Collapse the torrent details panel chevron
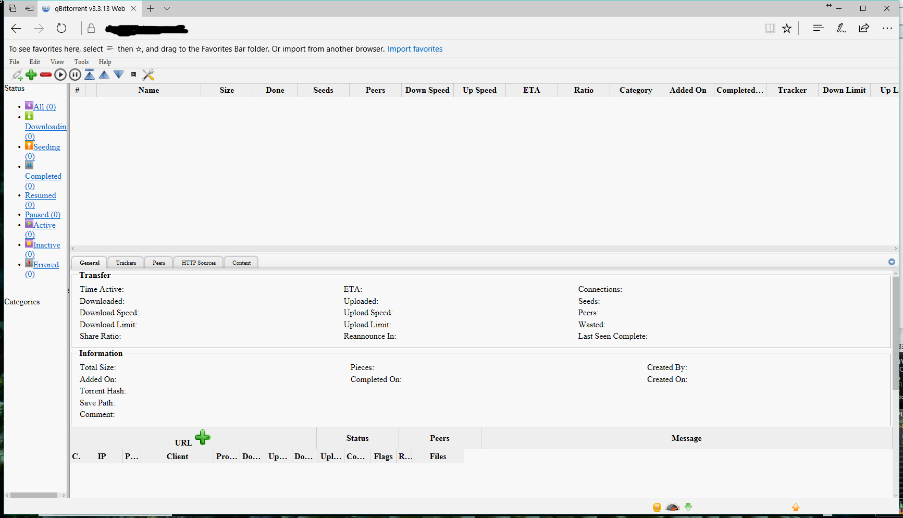The image size is (903, 518). tap(892, 262)
